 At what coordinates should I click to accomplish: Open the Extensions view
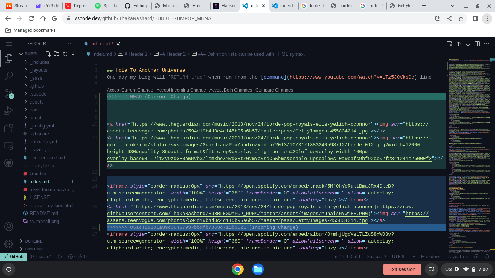click(9, 129)
